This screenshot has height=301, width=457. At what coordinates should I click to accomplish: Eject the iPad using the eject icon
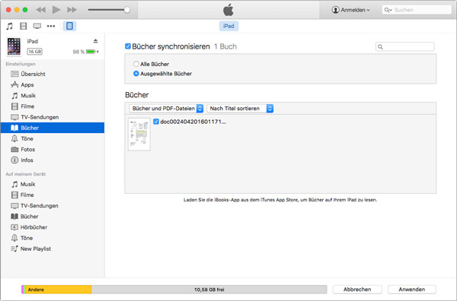(x=95, y=41)
